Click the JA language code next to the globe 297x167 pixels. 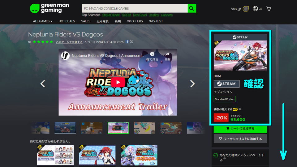click(x=260, y=9)
